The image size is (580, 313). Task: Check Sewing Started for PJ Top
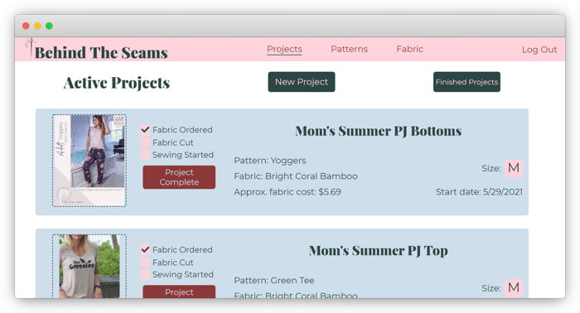click(x=145, y=274)
